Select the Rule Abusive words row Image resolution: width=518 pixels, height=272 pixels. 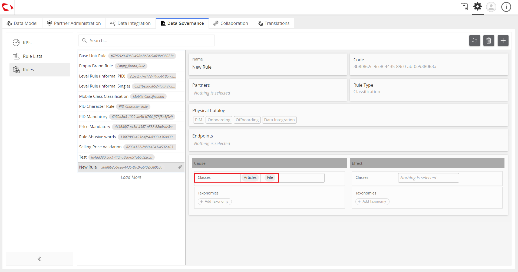tap(131, 137)
